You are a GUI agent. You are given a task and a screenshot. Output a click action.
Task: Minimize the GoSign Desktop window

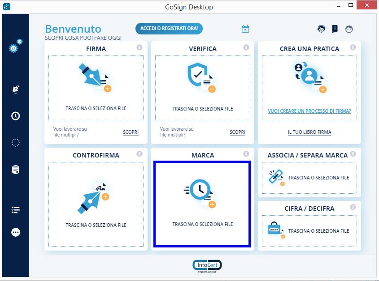click(339, 5)
